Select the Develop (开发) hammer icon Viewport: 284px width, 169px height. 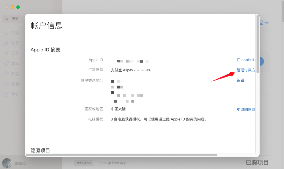click(6, 74)
